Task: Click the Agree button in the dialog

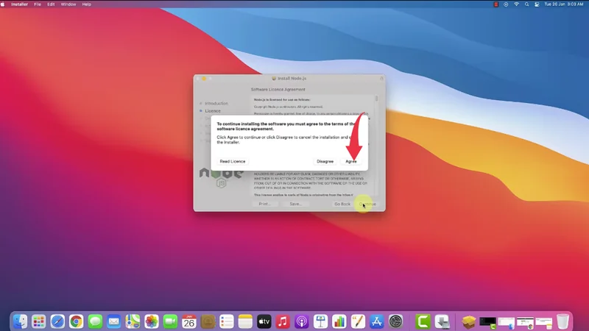Action: tap(351, 161)
